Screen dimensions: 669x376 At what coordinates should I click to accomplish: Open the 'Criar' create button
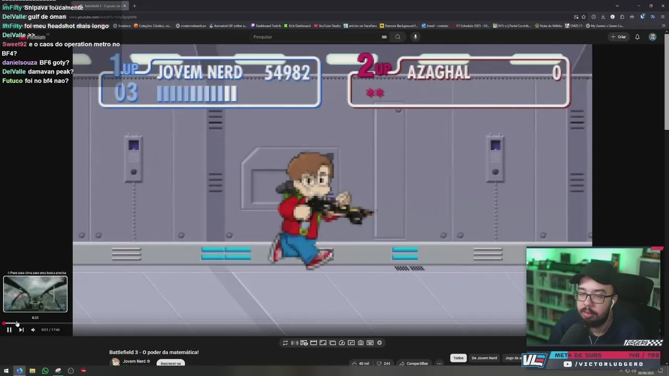(618, 37)
